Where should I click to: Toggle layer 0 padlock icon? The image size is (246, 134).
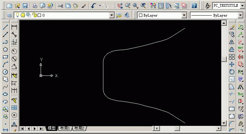[34, 15]
